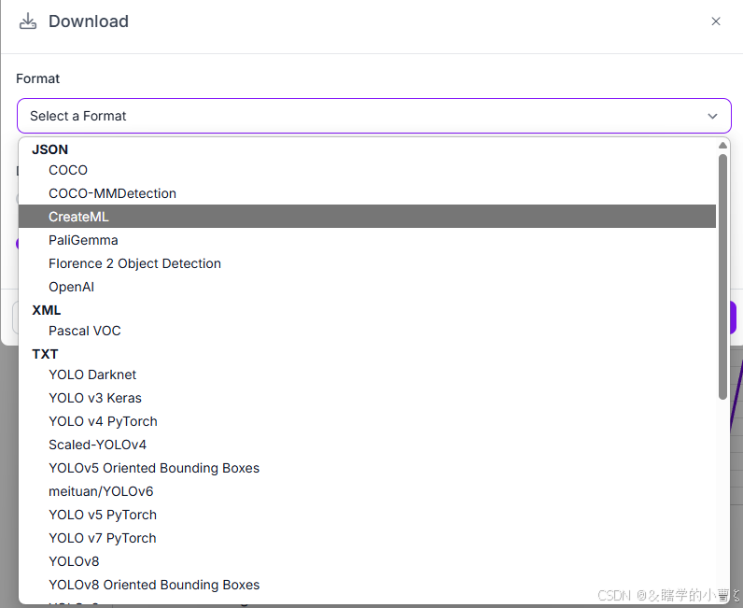Select the OpenAI format
743x608 pixels.
pos(367,287)
